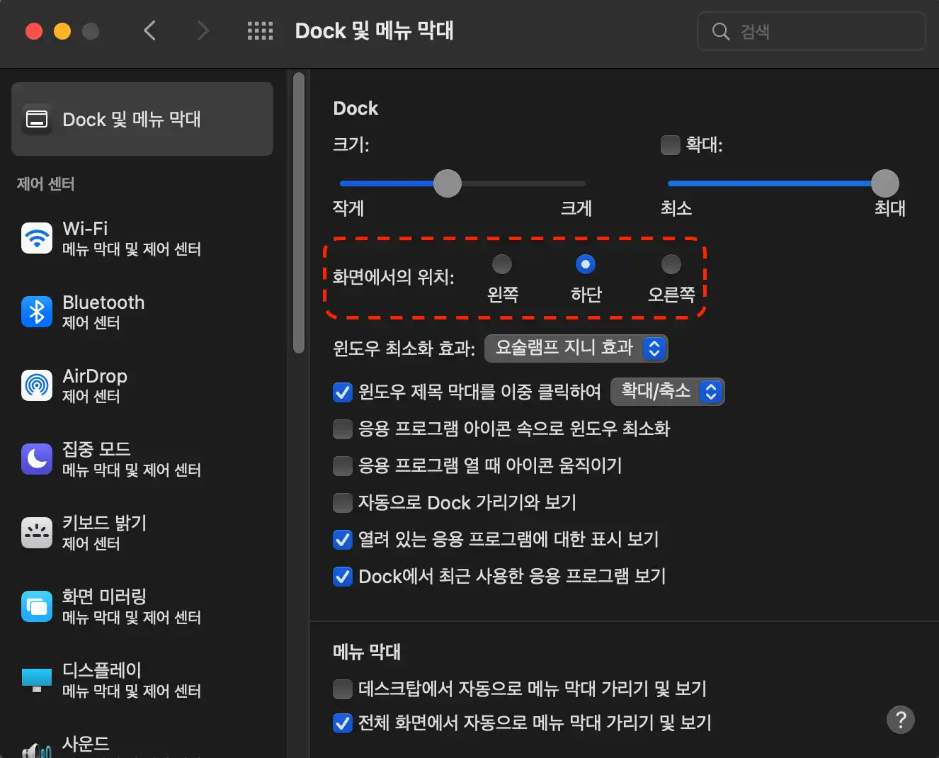Click the preferences grid icon in the toolbar
This screenshot has height=758, width=939.
260,30
